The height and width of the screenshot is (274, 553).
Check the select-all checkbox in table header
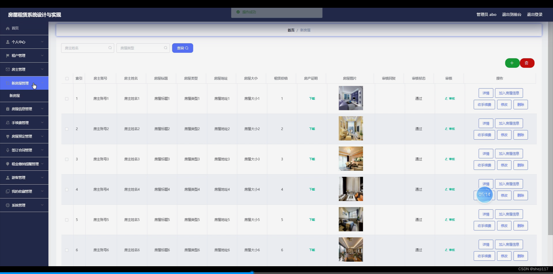pyautogui.click(x=67, y=79)
